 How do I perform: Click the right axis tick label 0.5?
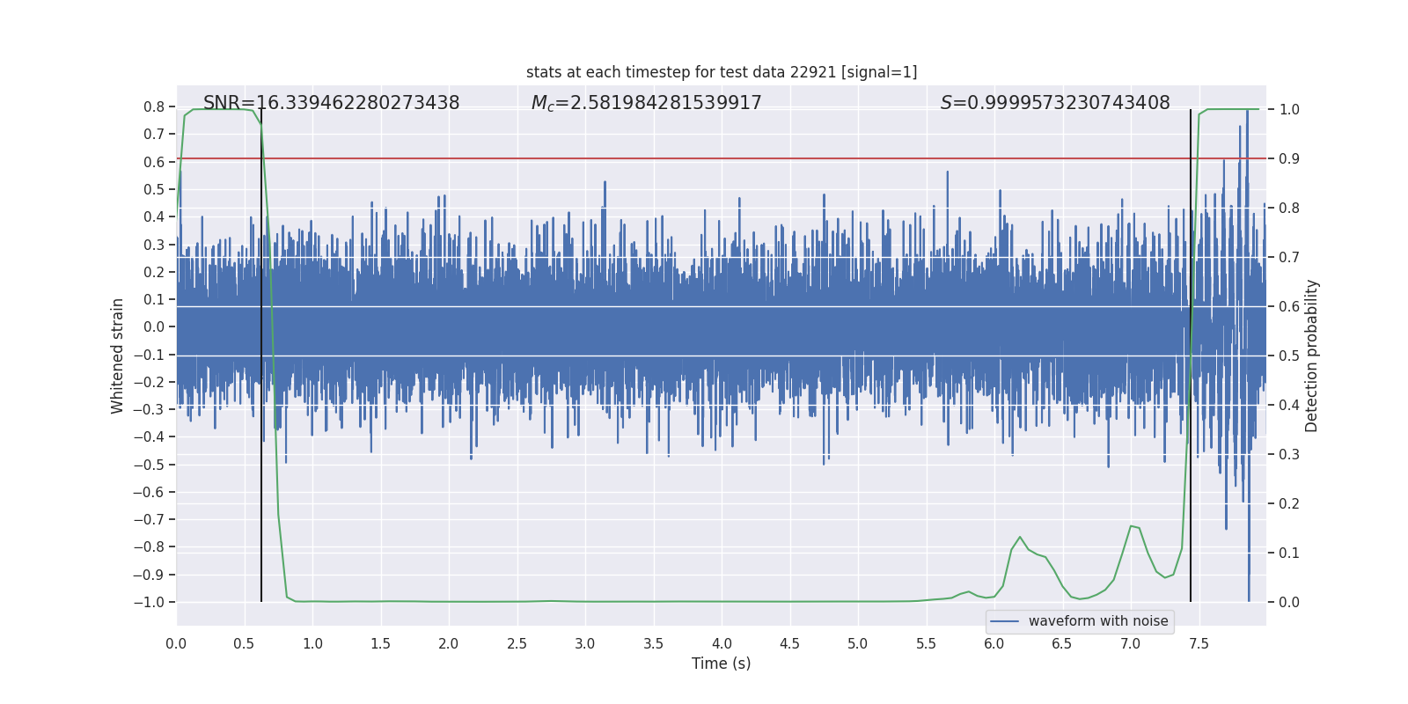(1289, 356)
